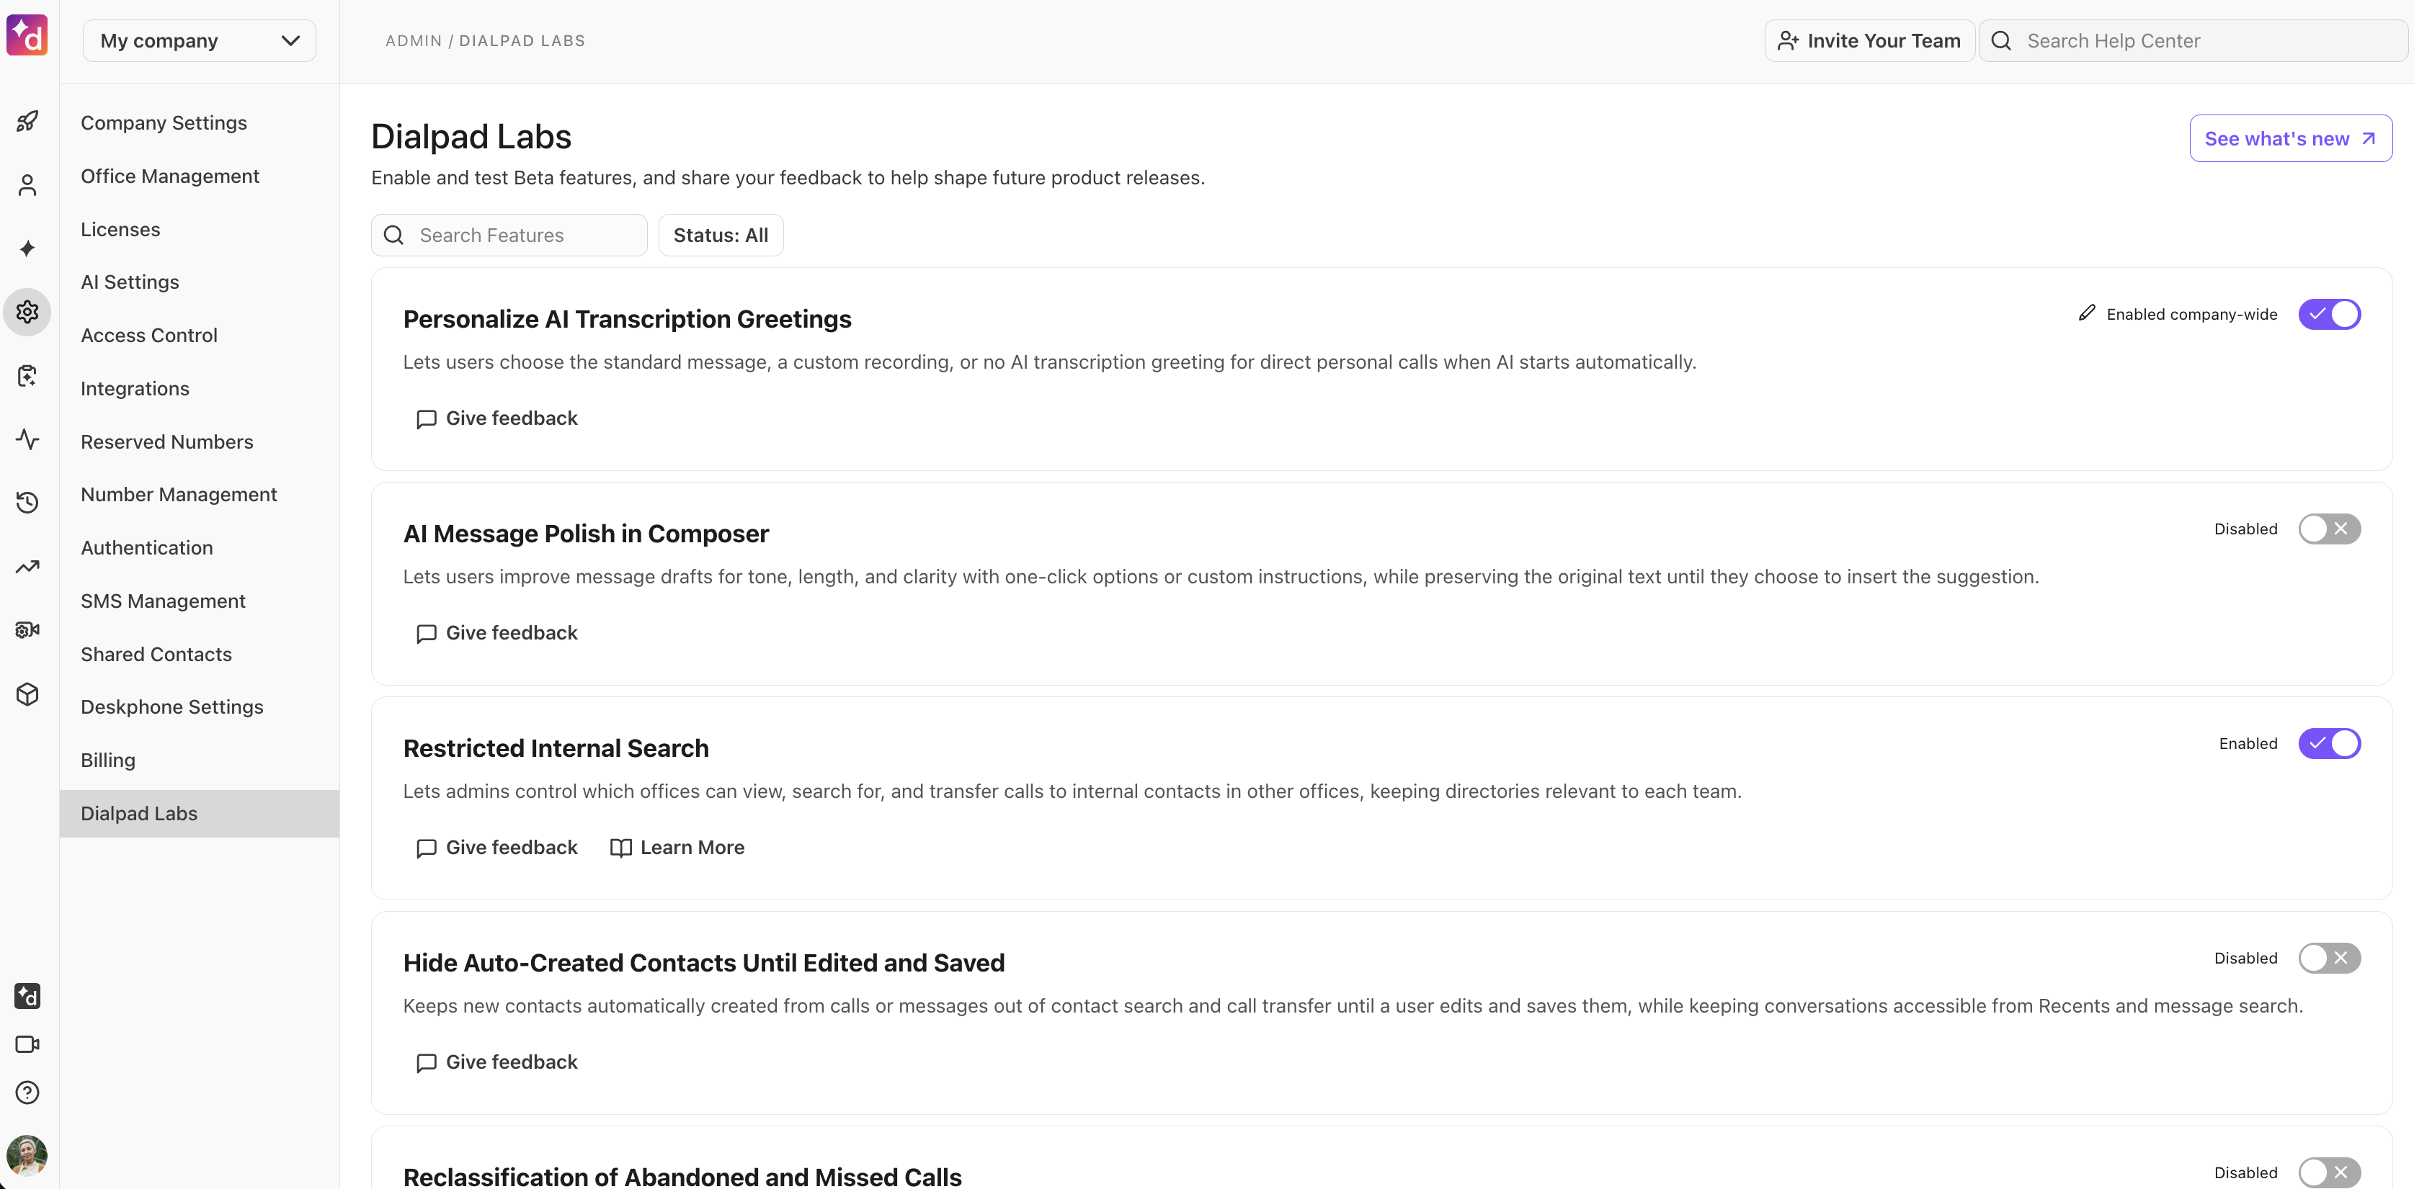Select SMS Management menu item
The width and height of the screenshot is (2414, 1189).
tap(200, 601)
